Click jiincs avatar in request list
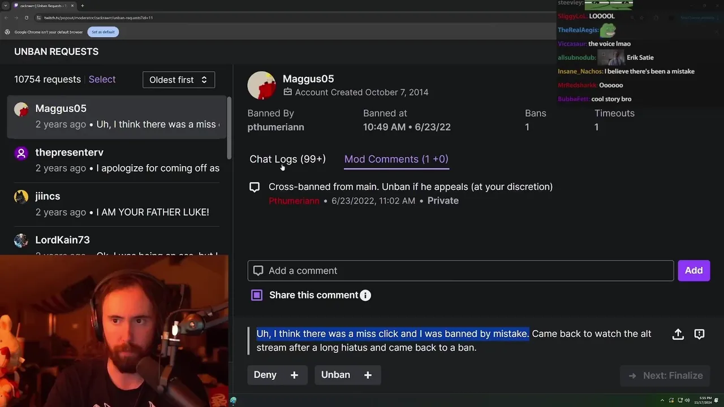Screen dimensions: 724x407 (x=21, y=197)
